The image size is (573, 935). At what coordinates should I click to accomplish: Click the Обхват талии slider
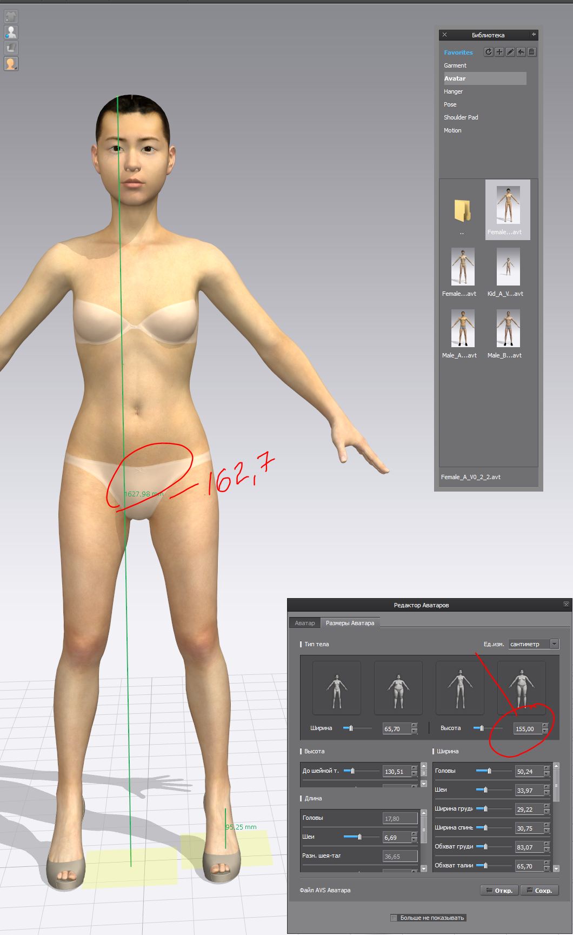494,866
